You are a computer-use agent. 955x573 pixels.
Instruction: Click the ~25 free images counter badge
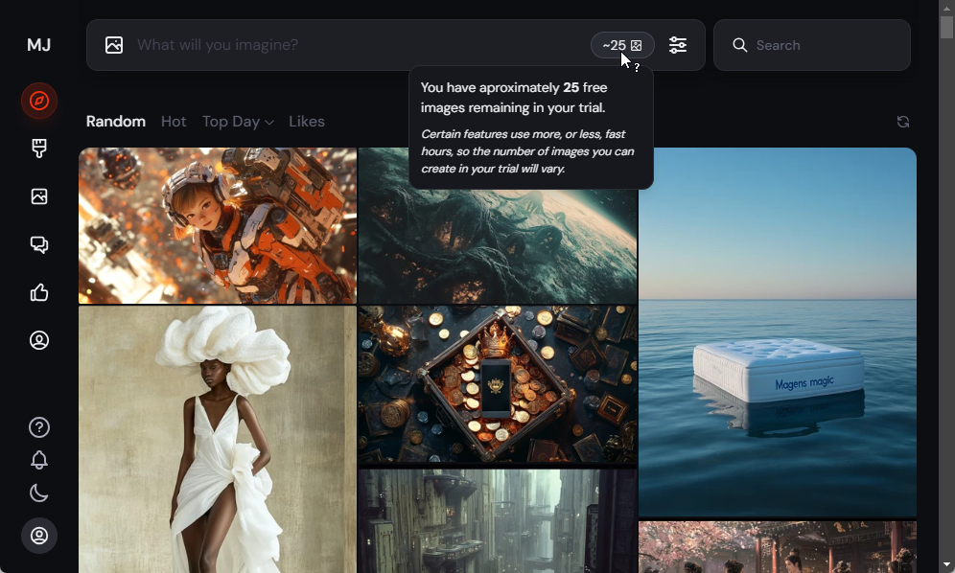pyautogui.click(x=622, y=44)
